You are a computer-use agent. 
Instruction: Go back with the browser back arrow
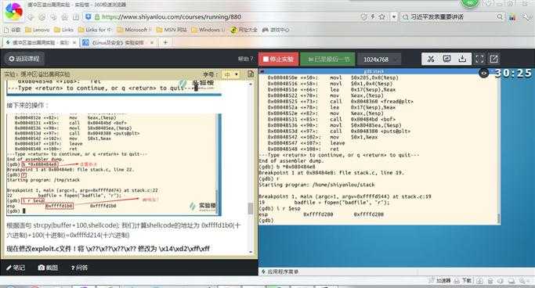tap(31, 17)
